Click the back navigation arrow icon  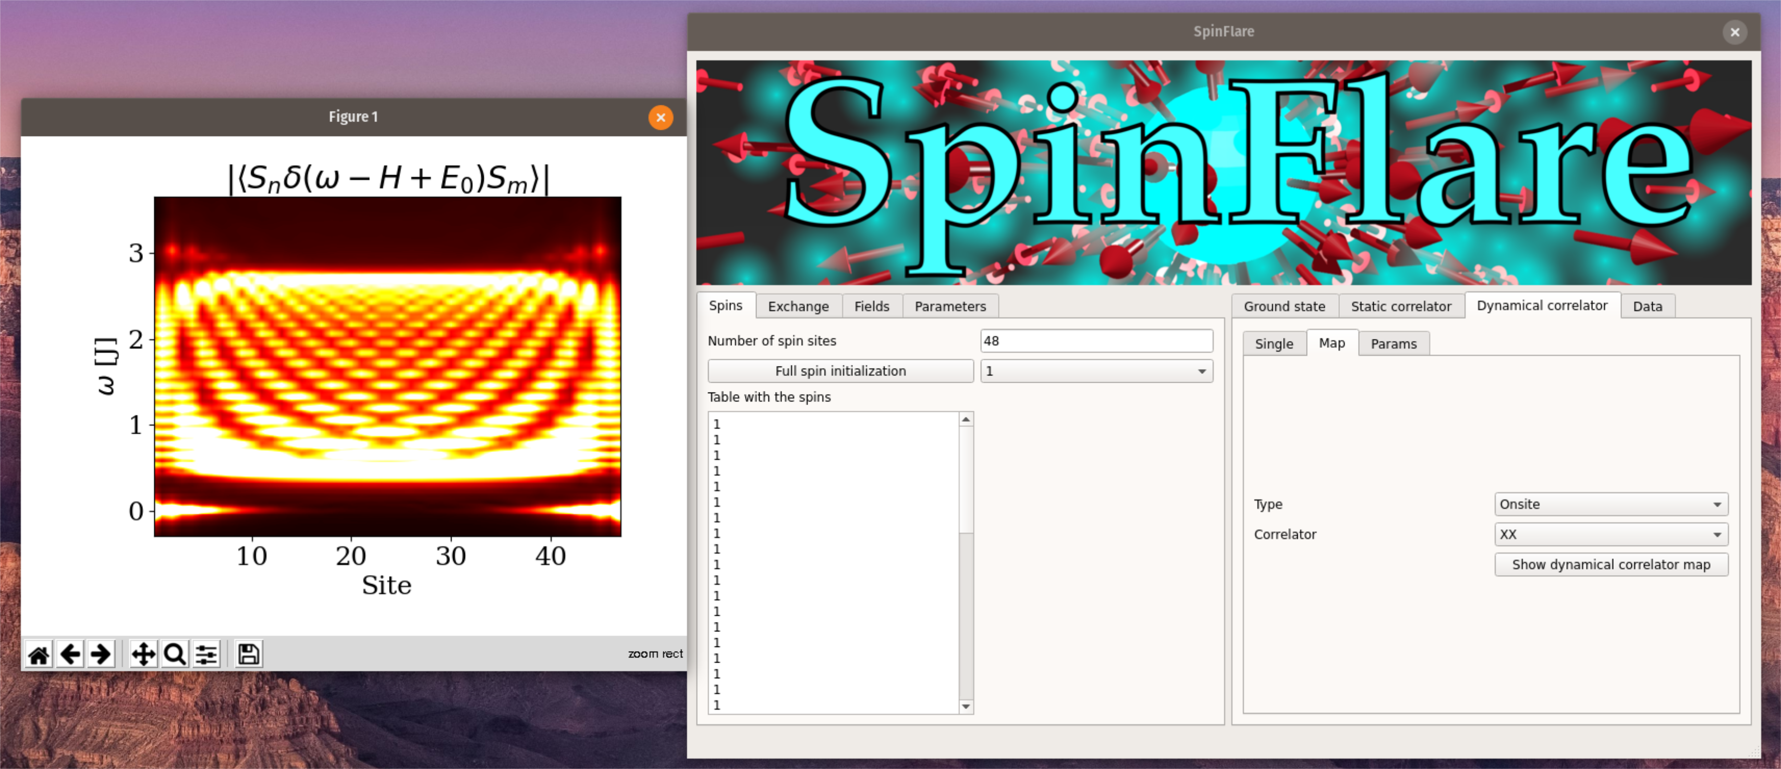coord(71,654)
